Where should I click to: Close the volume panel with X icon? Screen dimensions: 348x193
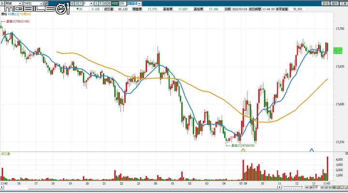[x=347, y=153]
